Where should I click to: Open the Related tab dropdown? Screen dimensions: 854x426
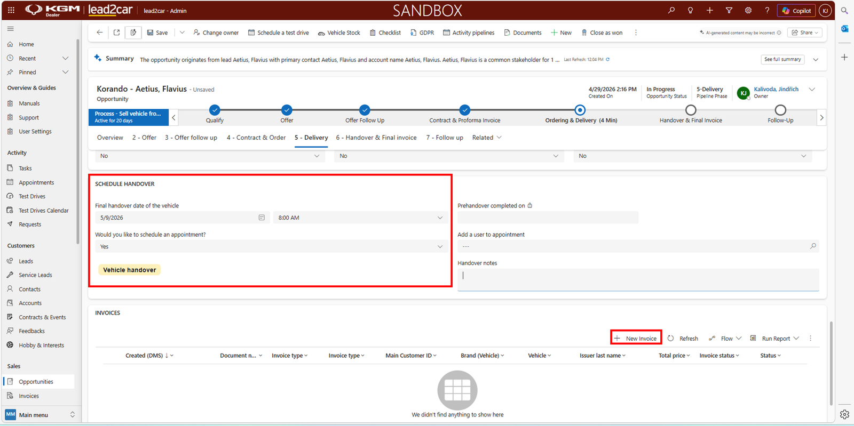coord(487,138)
